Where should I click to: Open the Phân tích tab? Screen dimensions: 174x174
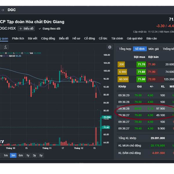pos(18,38)
